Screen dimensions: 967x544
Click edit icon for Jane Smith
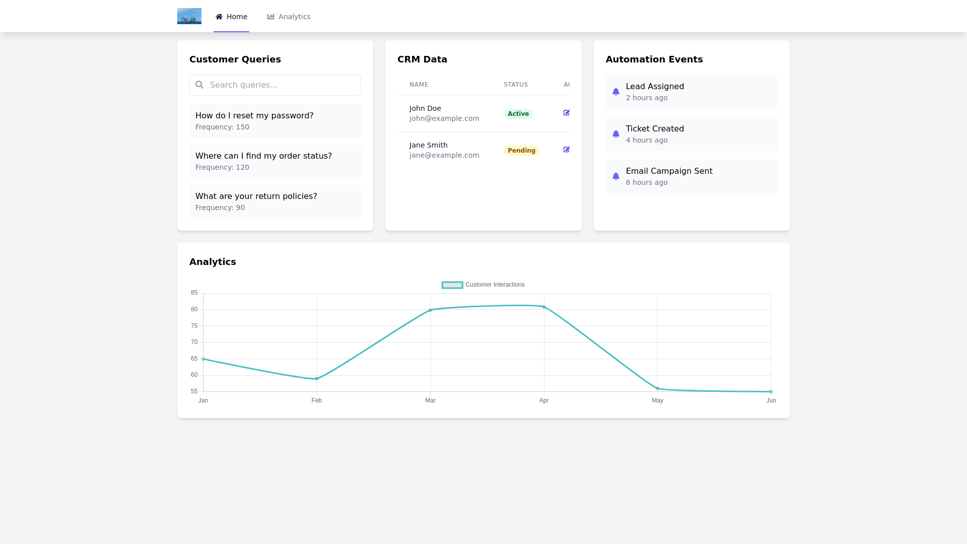(567, 150)
